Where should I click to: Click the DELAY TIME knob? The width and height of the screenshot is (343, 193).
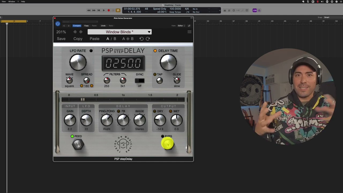point(168,62)
